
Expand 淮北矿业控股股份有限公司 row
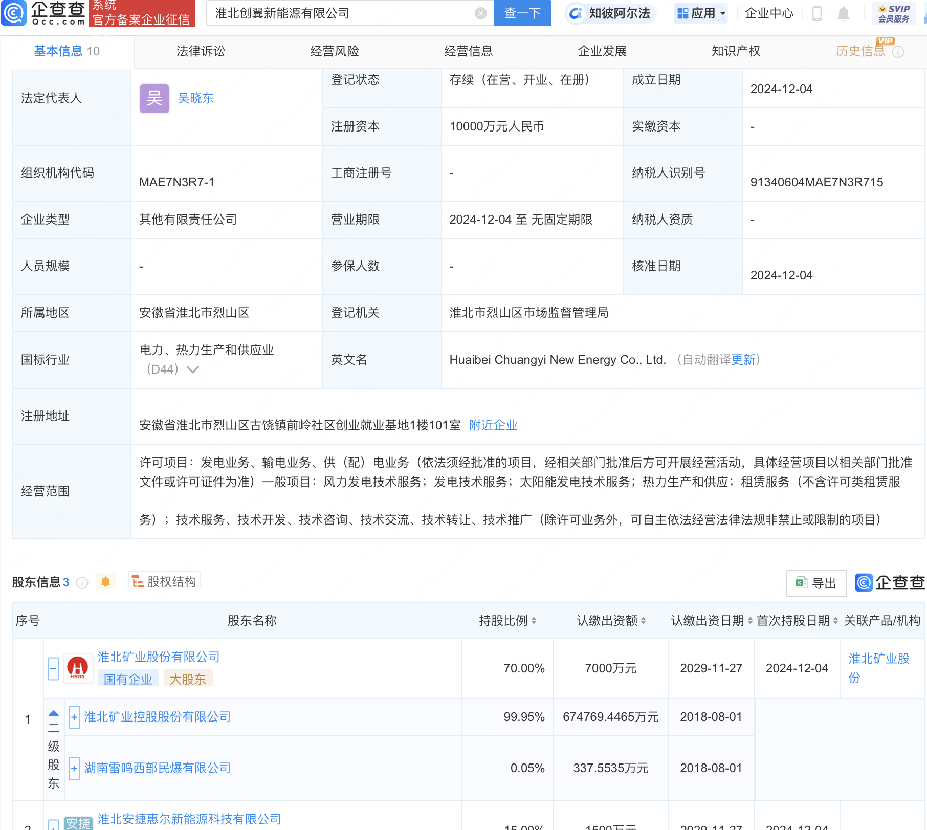click(x=74, y=717)
